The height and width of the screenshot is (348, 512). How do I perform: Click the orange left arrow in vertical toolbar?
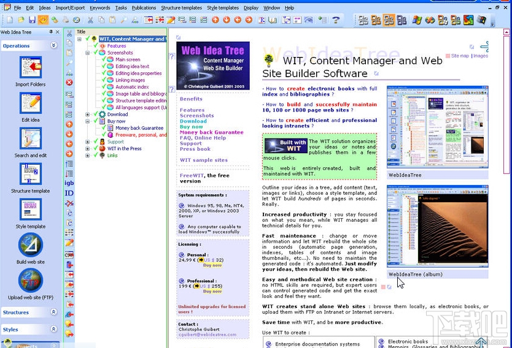coord(69,144)
